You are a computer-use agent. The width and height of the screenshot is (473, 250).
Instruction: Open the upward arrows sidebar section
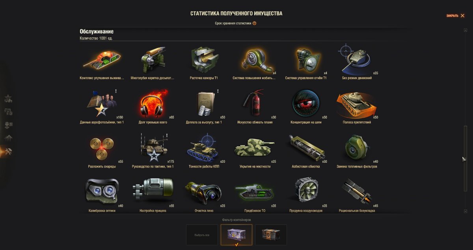tap(8, 138)
